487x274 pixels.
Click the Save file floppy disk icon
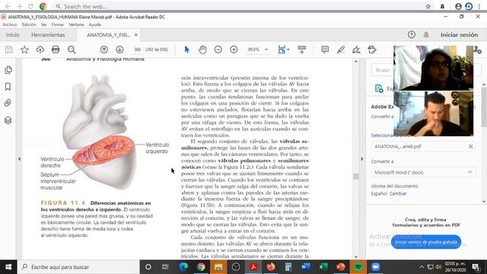(x=8, y=49)
